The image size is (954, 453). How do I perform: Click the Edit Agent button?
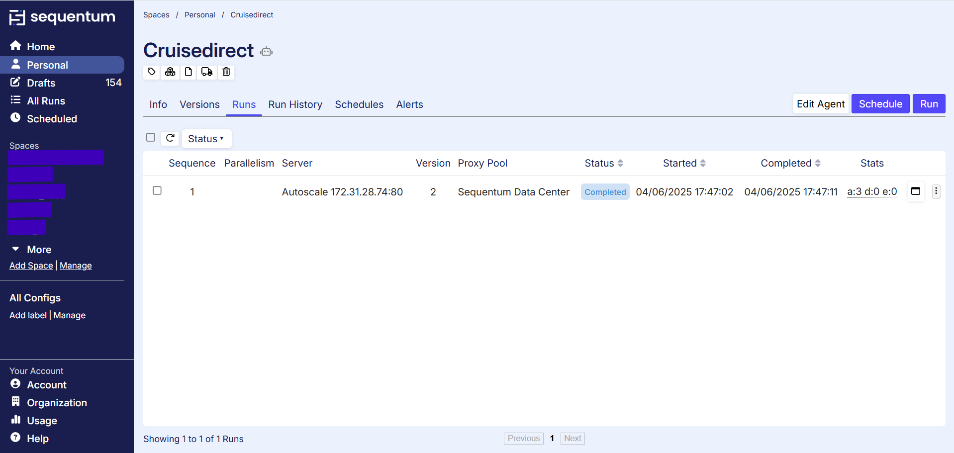click(x=820, y=104)
